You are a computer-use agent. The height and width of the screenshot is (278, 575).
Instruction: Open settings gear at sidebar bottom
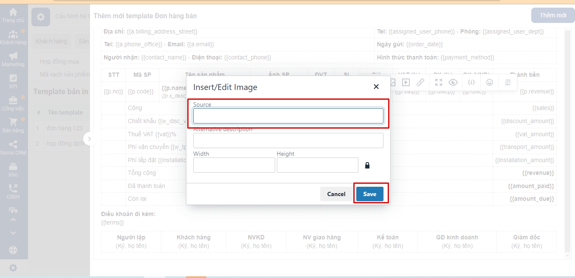pos(13,268)
